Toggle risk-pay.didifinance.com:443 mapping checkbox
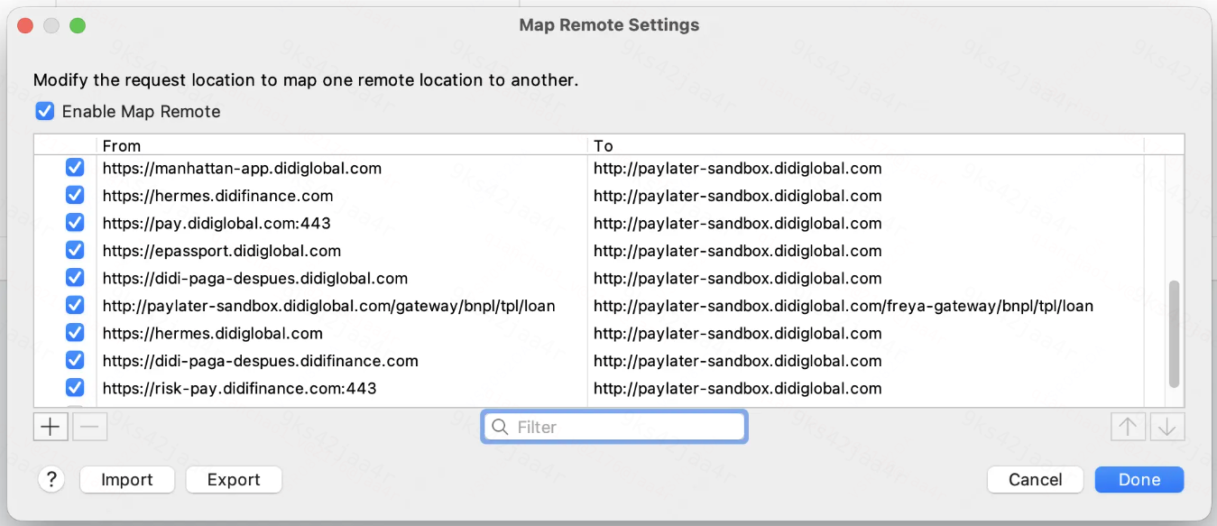1217x526 pixels. coord(75,388)
